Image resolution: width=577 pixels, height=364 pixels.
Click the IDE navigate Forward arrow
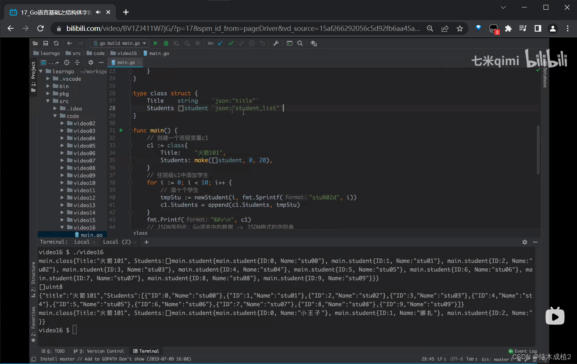coord(80,44)
